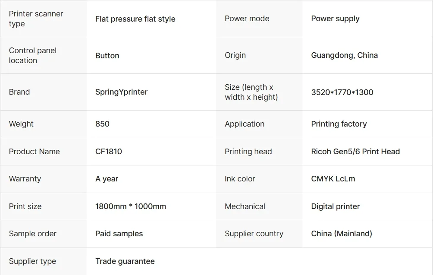Click the "Size (length x width x height)" label
This screenshot has width=433, height=276.
tap(251, 92)
